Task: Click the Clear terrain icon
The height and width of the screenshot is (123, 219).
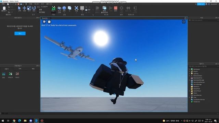Action: [x=17, y=74]
